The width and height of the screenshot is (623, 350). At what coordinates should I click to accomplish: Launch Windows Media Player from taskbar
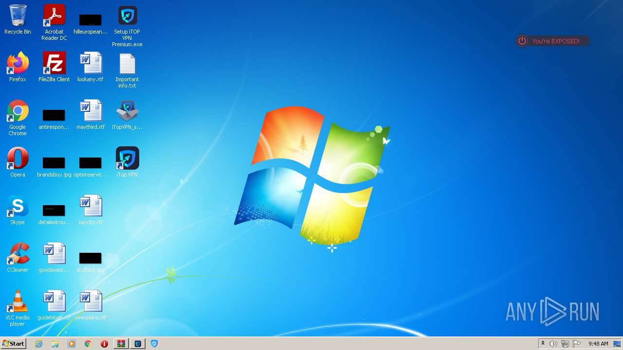(72, 344)
